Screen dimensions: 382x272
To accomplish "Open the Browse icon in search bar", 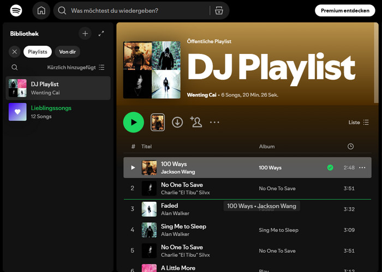I will point(219,10).
